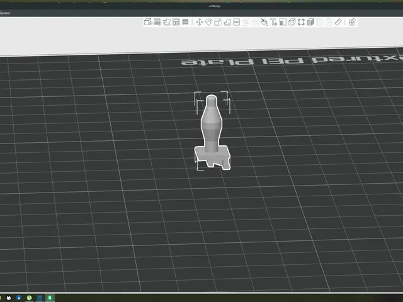Click the cat icon in the taskbar
The height and width of the screenshot is (302, 403).
click(8, 298)
